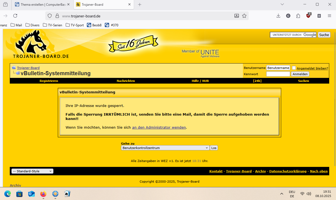Open a new tab with the plus button

tap(140, 4)
